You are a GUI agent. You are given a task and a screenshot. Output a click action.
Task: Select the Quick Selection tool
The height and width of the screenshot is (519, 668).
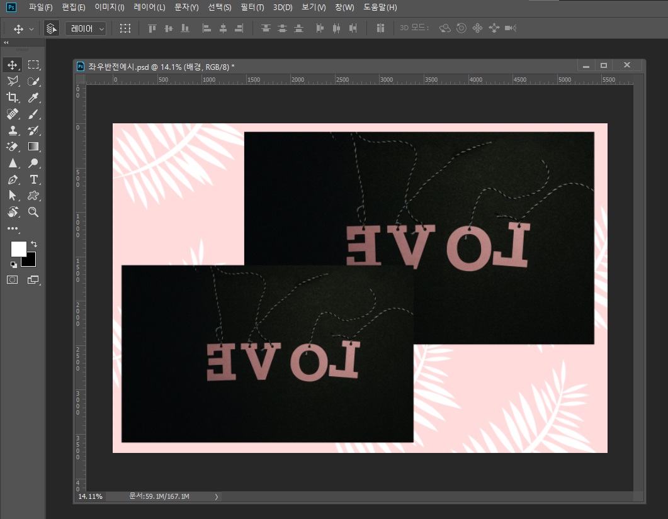pos(33,81)
